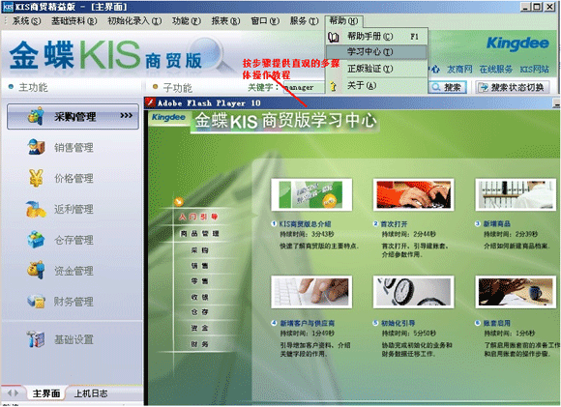Click the 帮助手册 book icon
Screen dimensions: 561x407
pyautogui.click(x=334, y=37)
